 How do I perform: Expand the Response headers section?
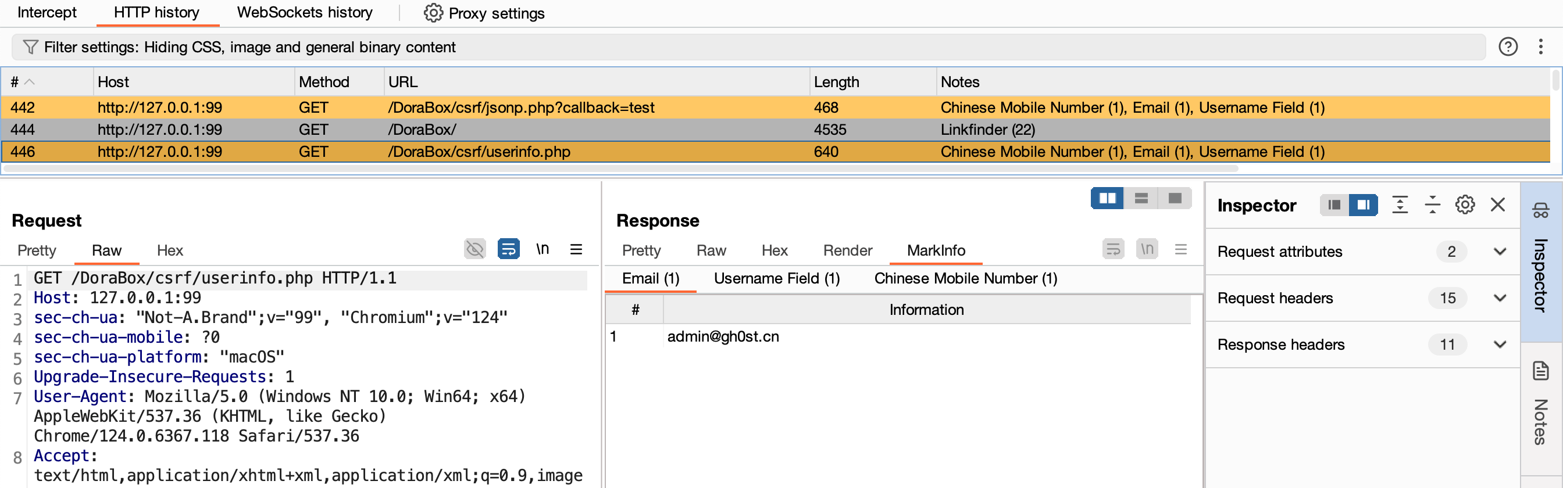(x=1499, y=345)
